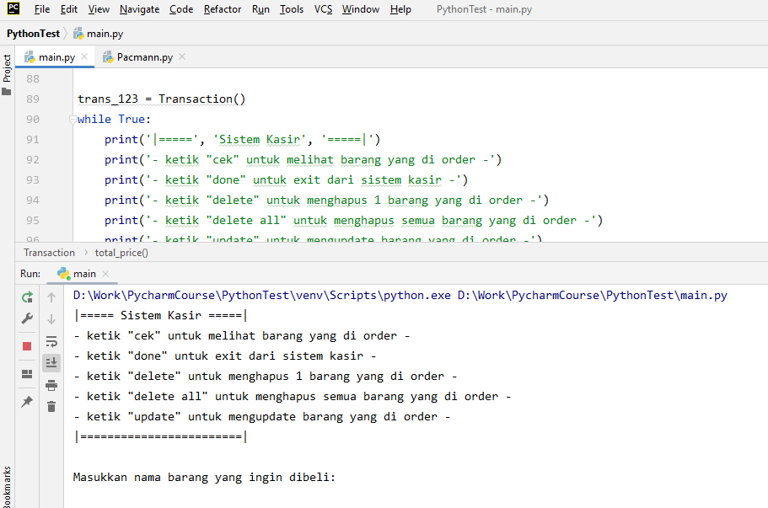
Task: Click console line about "update" mengupdate barang
Action: point(262,416)
